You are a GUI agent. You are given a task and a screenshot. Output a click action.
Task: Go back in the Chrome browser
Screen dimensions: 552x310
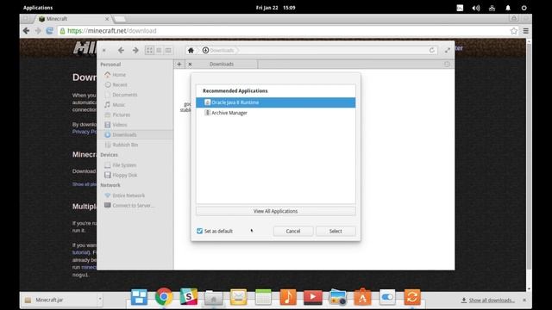pyautogui.click(x=27, y=31)
